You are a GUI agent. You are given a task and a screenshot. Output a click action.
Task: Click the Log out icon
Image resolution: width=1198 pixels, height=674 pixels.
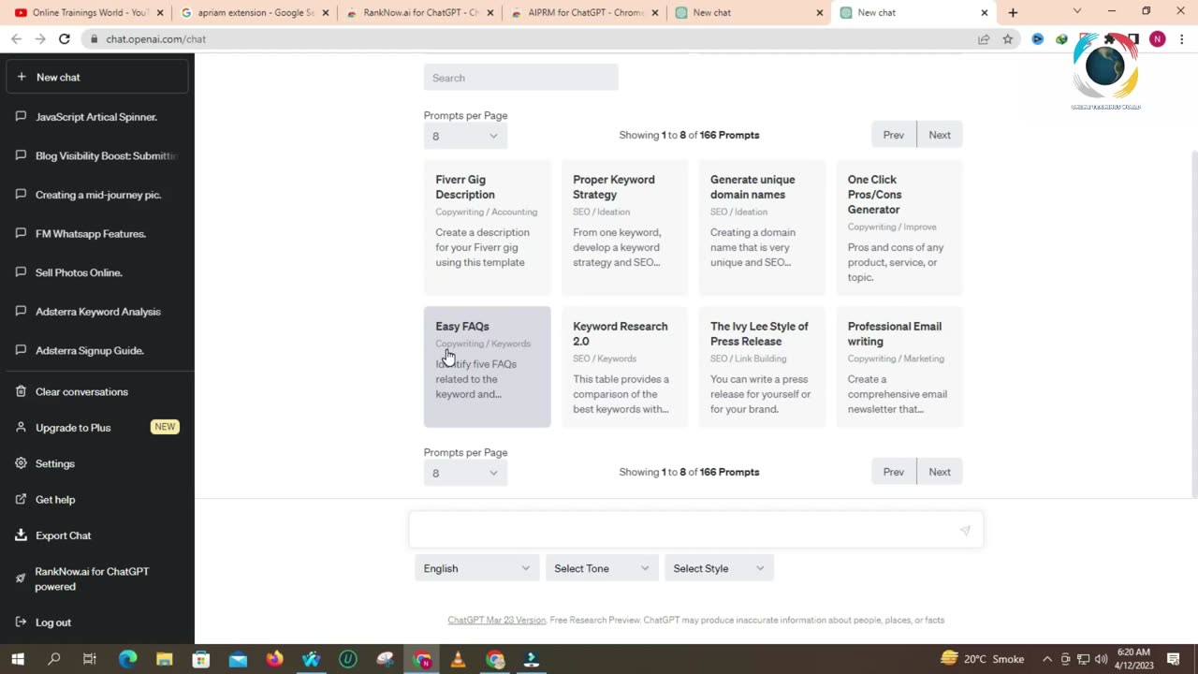click(x=21, y=622)
